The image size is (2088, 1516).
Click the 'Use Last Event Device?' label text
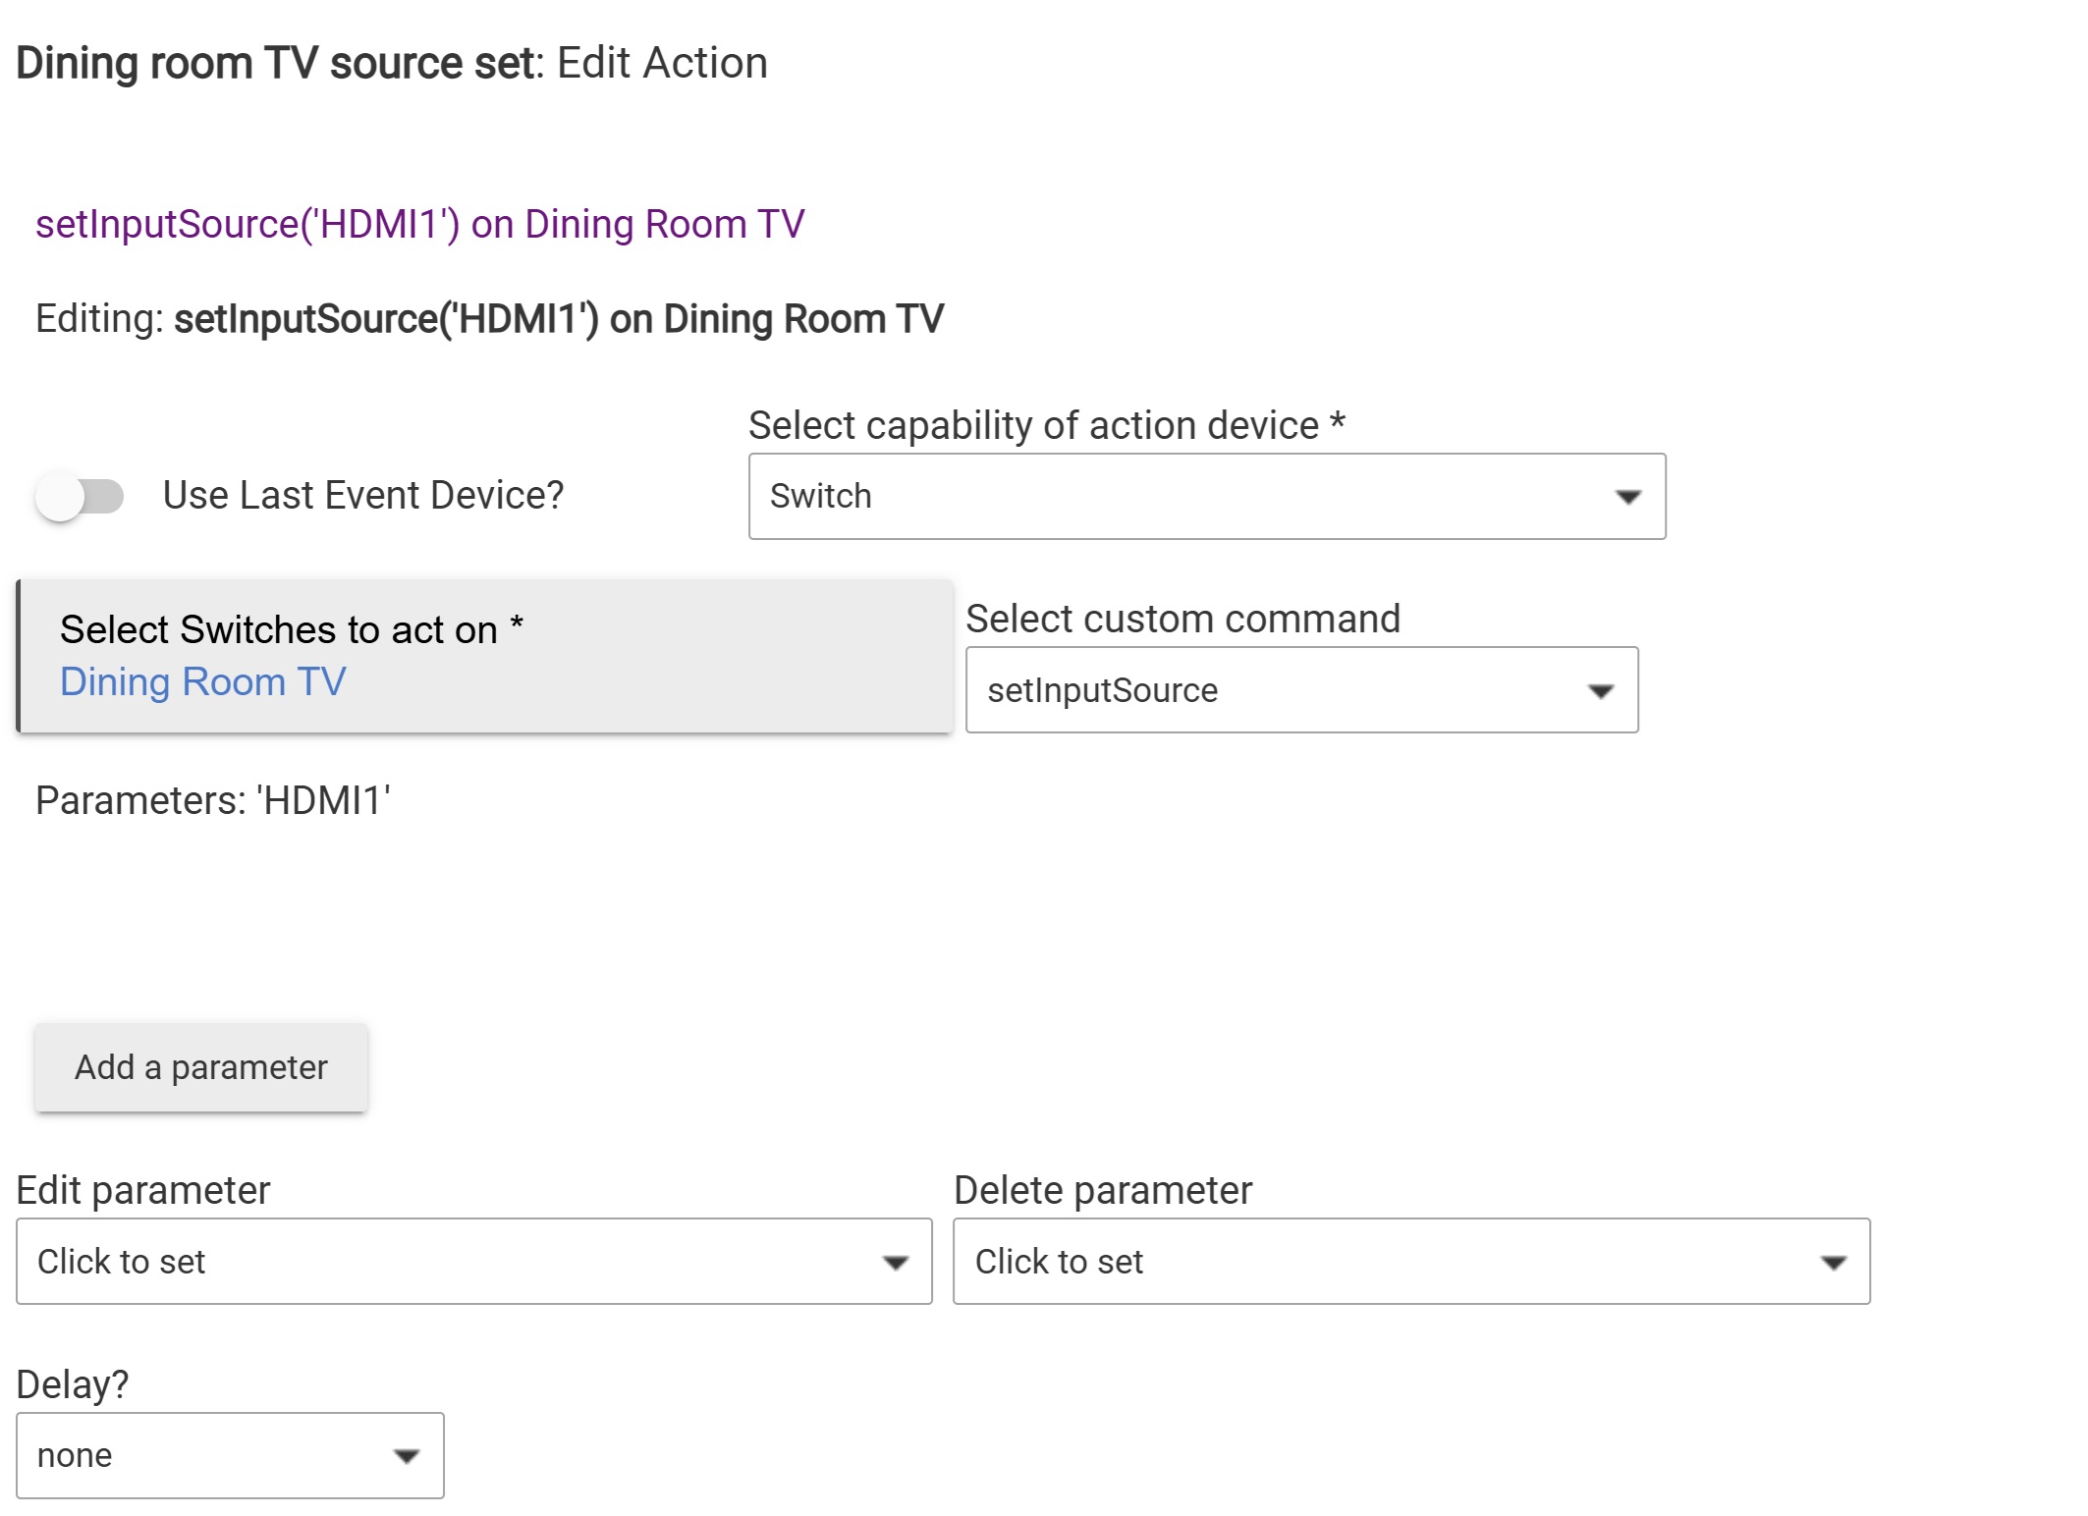pyautogui.click(x=362, y=496)
